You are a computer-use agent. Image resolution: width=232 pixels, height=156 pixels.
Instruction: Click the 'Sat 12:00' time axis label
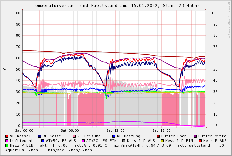point(115,130)
